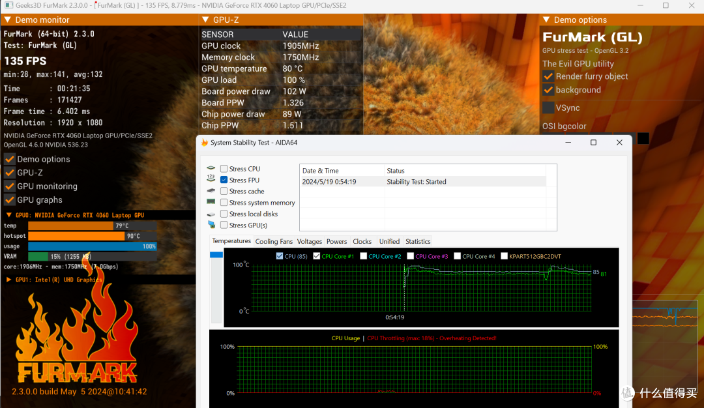Uncheck Render furry object option

point(548,76)
